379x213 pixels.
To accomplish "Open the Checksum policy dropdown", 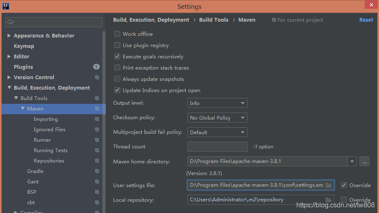I will tap(217, 118).
